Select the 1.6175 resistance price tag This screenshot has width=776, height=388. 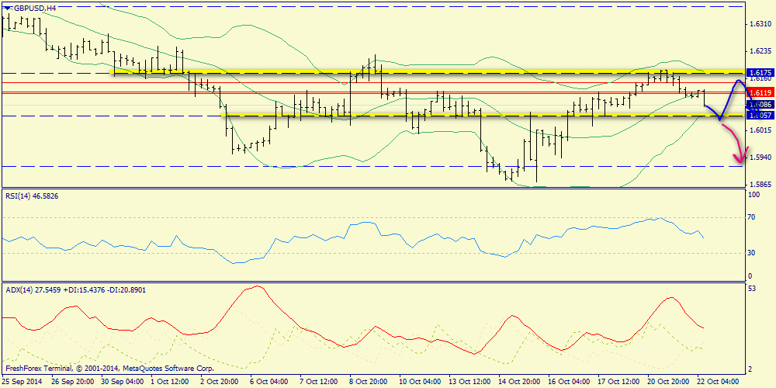tap(760, 71)
